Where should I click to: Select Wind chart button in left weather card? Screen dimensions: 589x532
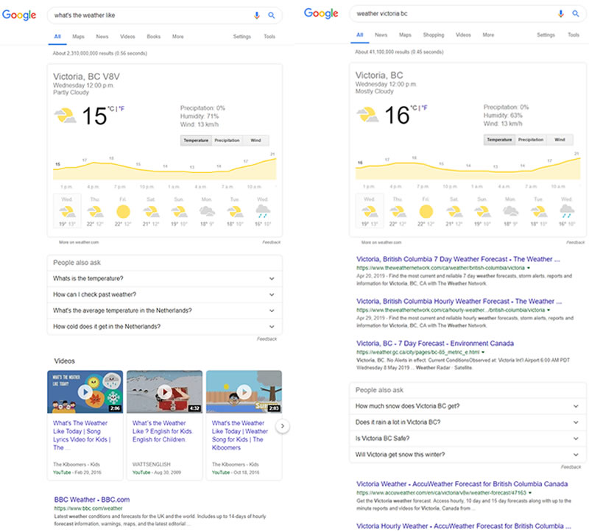255,141
